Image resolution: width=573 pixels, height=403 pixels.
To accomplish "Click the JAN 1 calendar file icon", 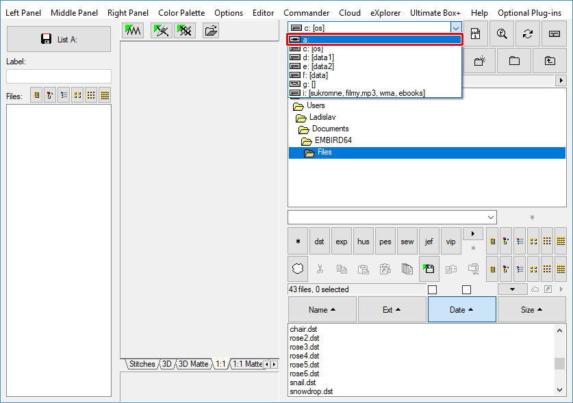I will [x=475, y=34].
